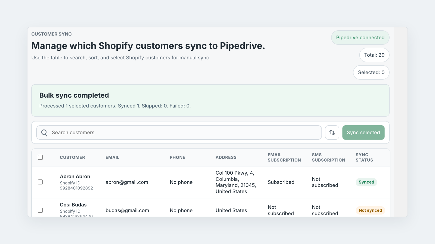
Task: Click the PHONE column header
Action: [x=177, y=158]
